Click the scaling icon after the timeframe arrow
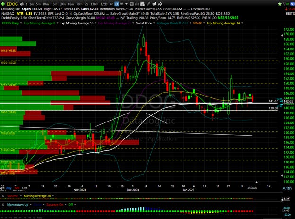Image resolution: width=295 pixels, height=219 pixels. tap(132, 4)
